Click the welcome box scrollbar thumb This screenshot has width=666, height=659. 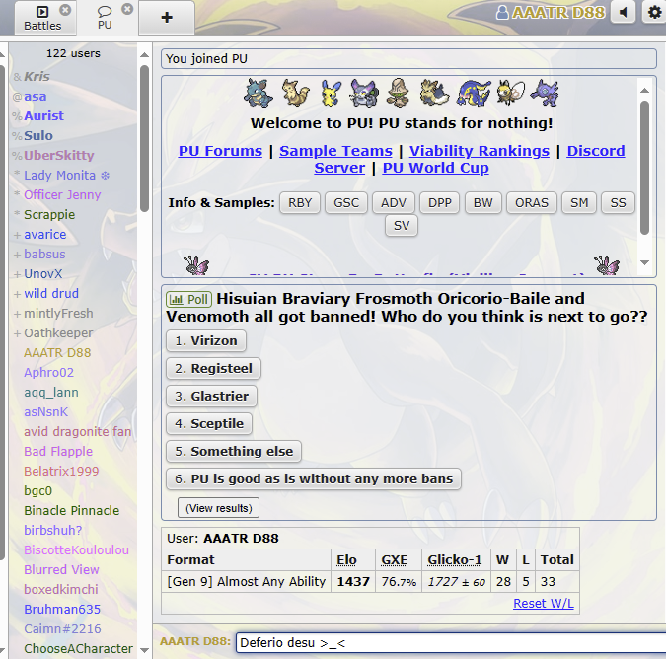pos(644,168)
